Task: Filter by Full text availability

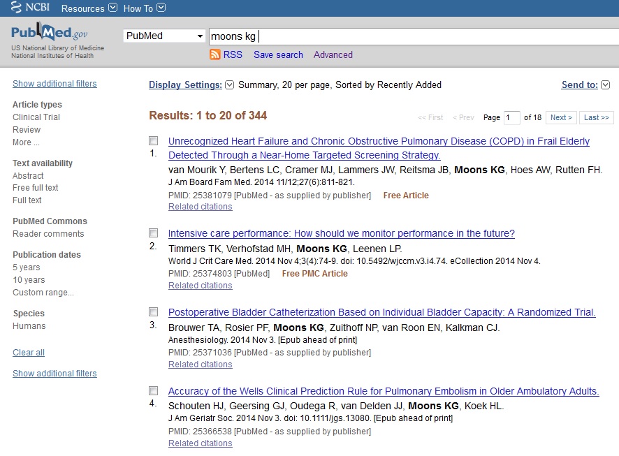Action: pyautogui.click(x=27, y=200)
